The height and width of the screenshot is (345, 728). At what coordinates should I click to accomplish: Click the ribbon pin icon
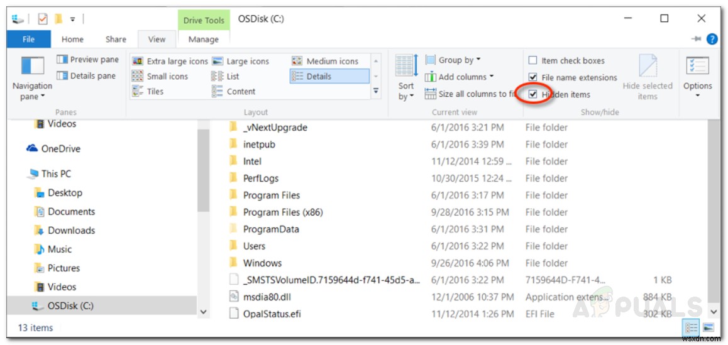coord(696,40)
